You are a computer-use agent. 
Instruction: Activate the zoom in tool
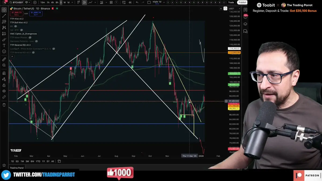4,65
